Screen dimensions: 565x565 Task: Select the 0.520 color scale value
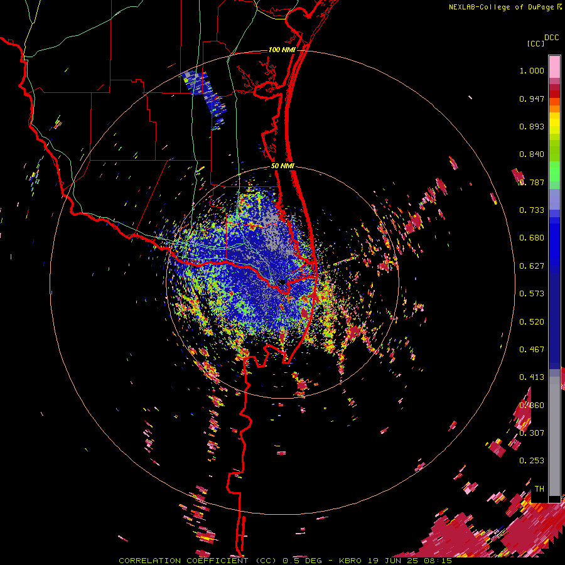coord(532,321)
